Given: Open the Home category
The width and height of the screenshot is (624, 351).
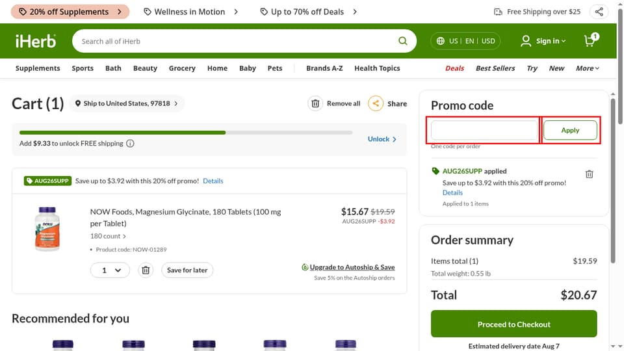Looking at the screenshot, I should (x=217, y=68).
